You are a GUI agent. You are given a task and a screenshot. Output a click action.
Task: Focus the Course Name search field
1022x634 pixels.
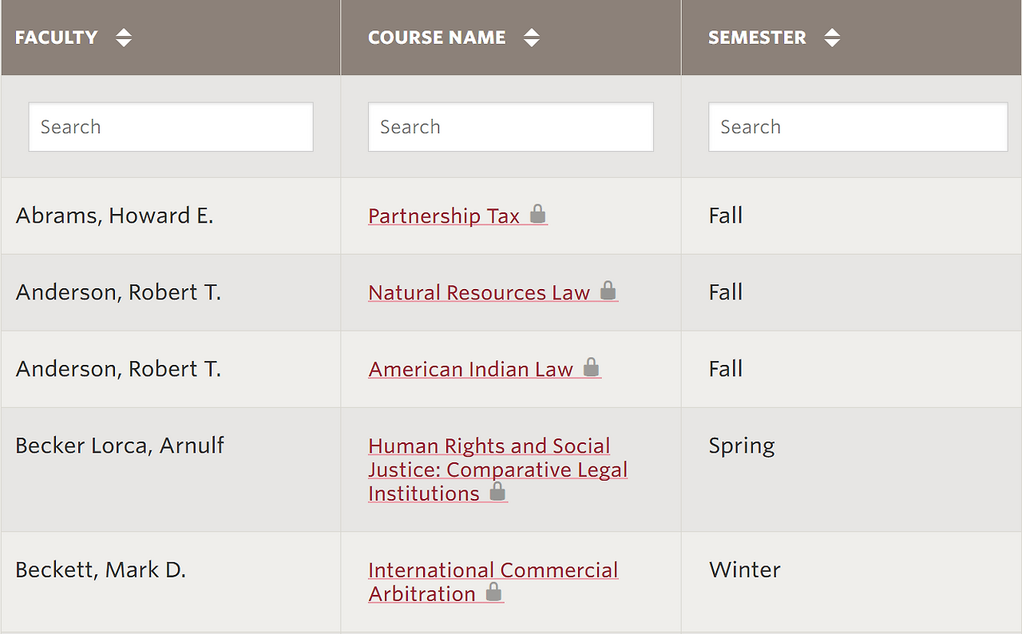(x=511, y=127)
